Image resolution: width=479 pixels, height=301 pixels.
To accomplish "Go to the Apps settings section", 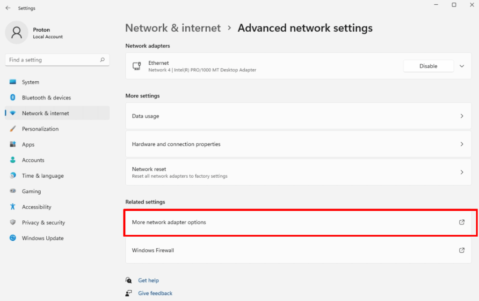I will 28,145.
